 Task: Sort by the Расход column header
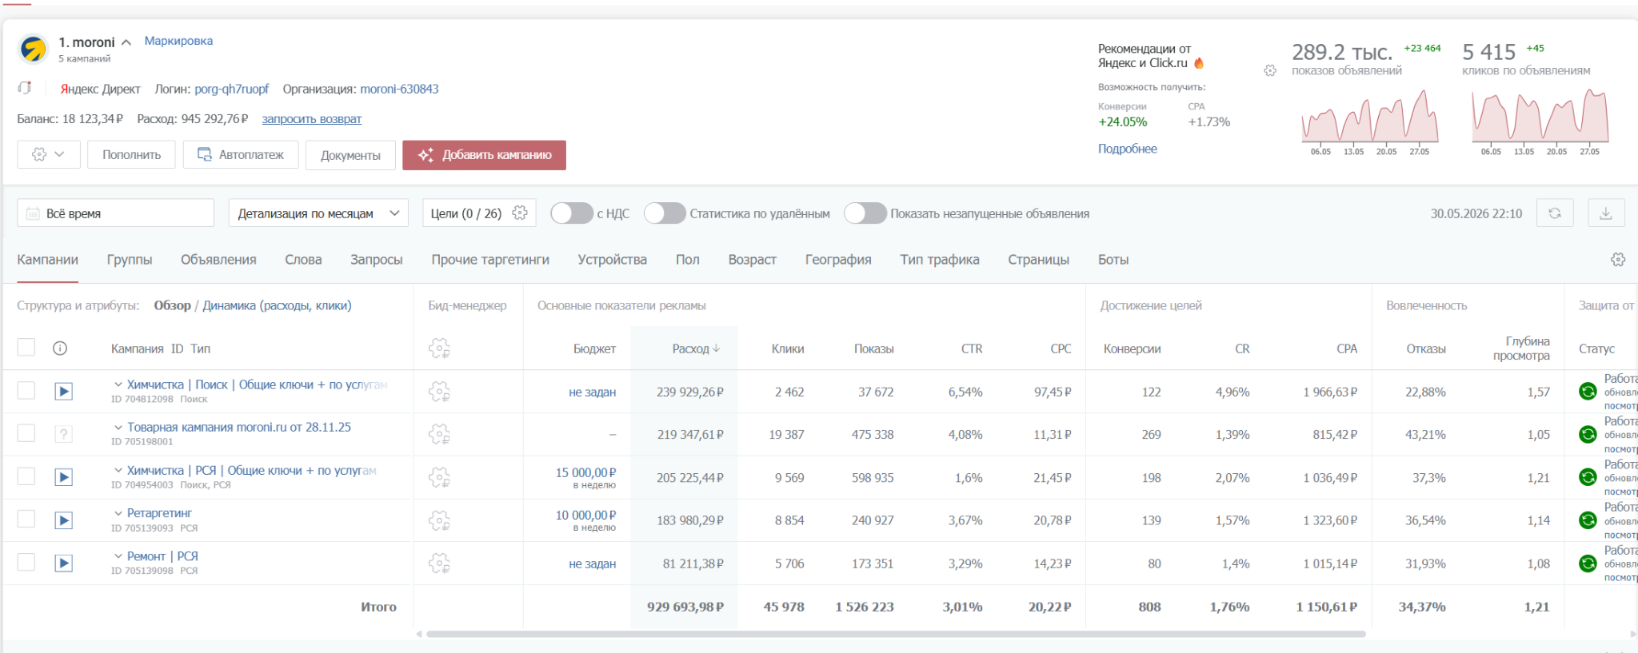pos(696,348)
